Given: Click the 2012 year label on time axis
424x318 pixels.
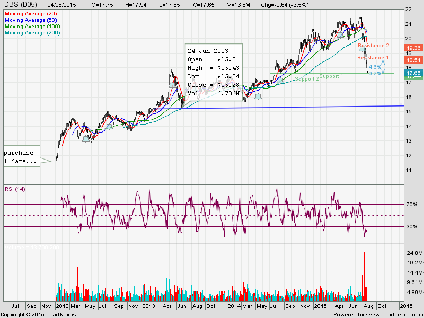Looking at the screenshot, I should point(62,306).
